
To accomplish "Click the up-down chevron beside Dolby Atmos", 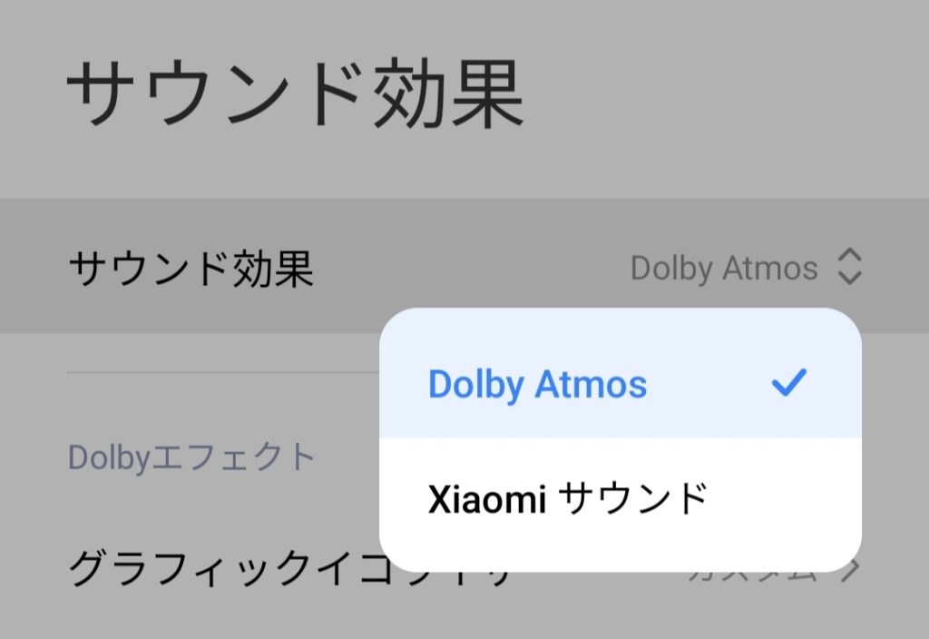I will [849, 266].
